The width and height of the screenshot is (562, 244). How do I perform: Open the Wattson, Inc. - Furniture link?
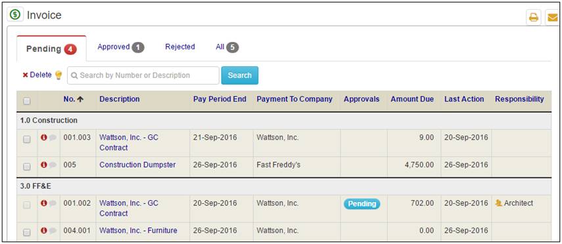click(x=138, y=230)
